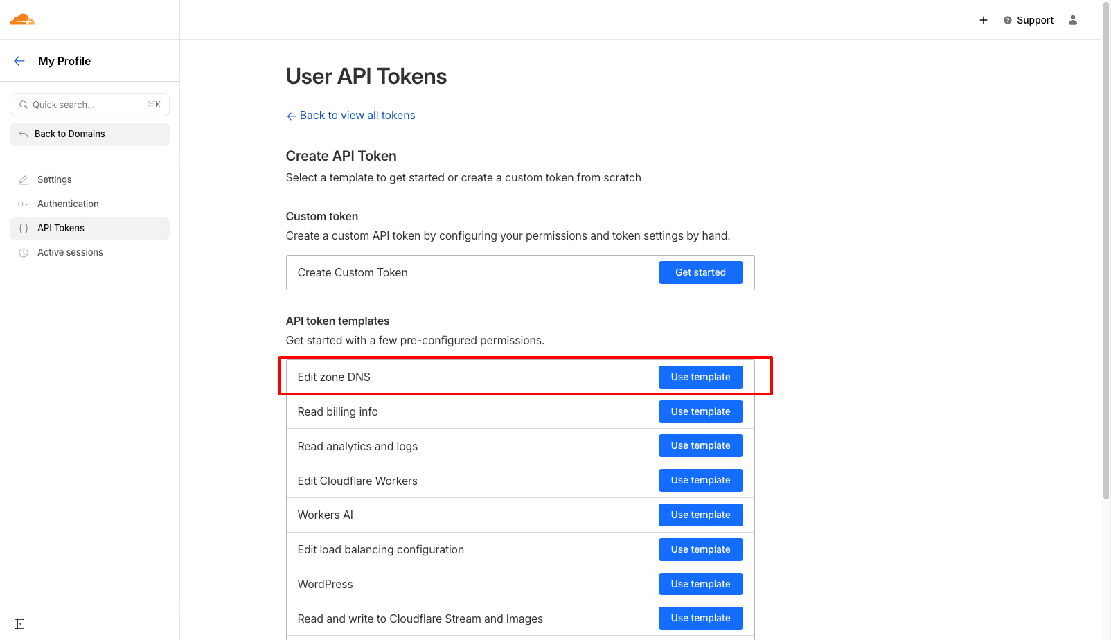The height and width of the screenshot is (640, 1111).
Task: Collapse the sidebar using the panel icon
Action: point(19,624)
